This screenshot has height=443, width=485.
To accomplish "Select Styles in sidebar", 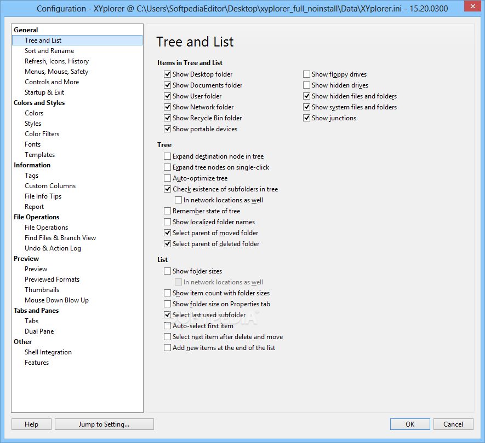I will click(33, 124).
